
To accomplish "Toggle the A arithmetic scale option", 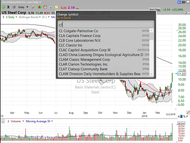I will (x=179, y=117).
